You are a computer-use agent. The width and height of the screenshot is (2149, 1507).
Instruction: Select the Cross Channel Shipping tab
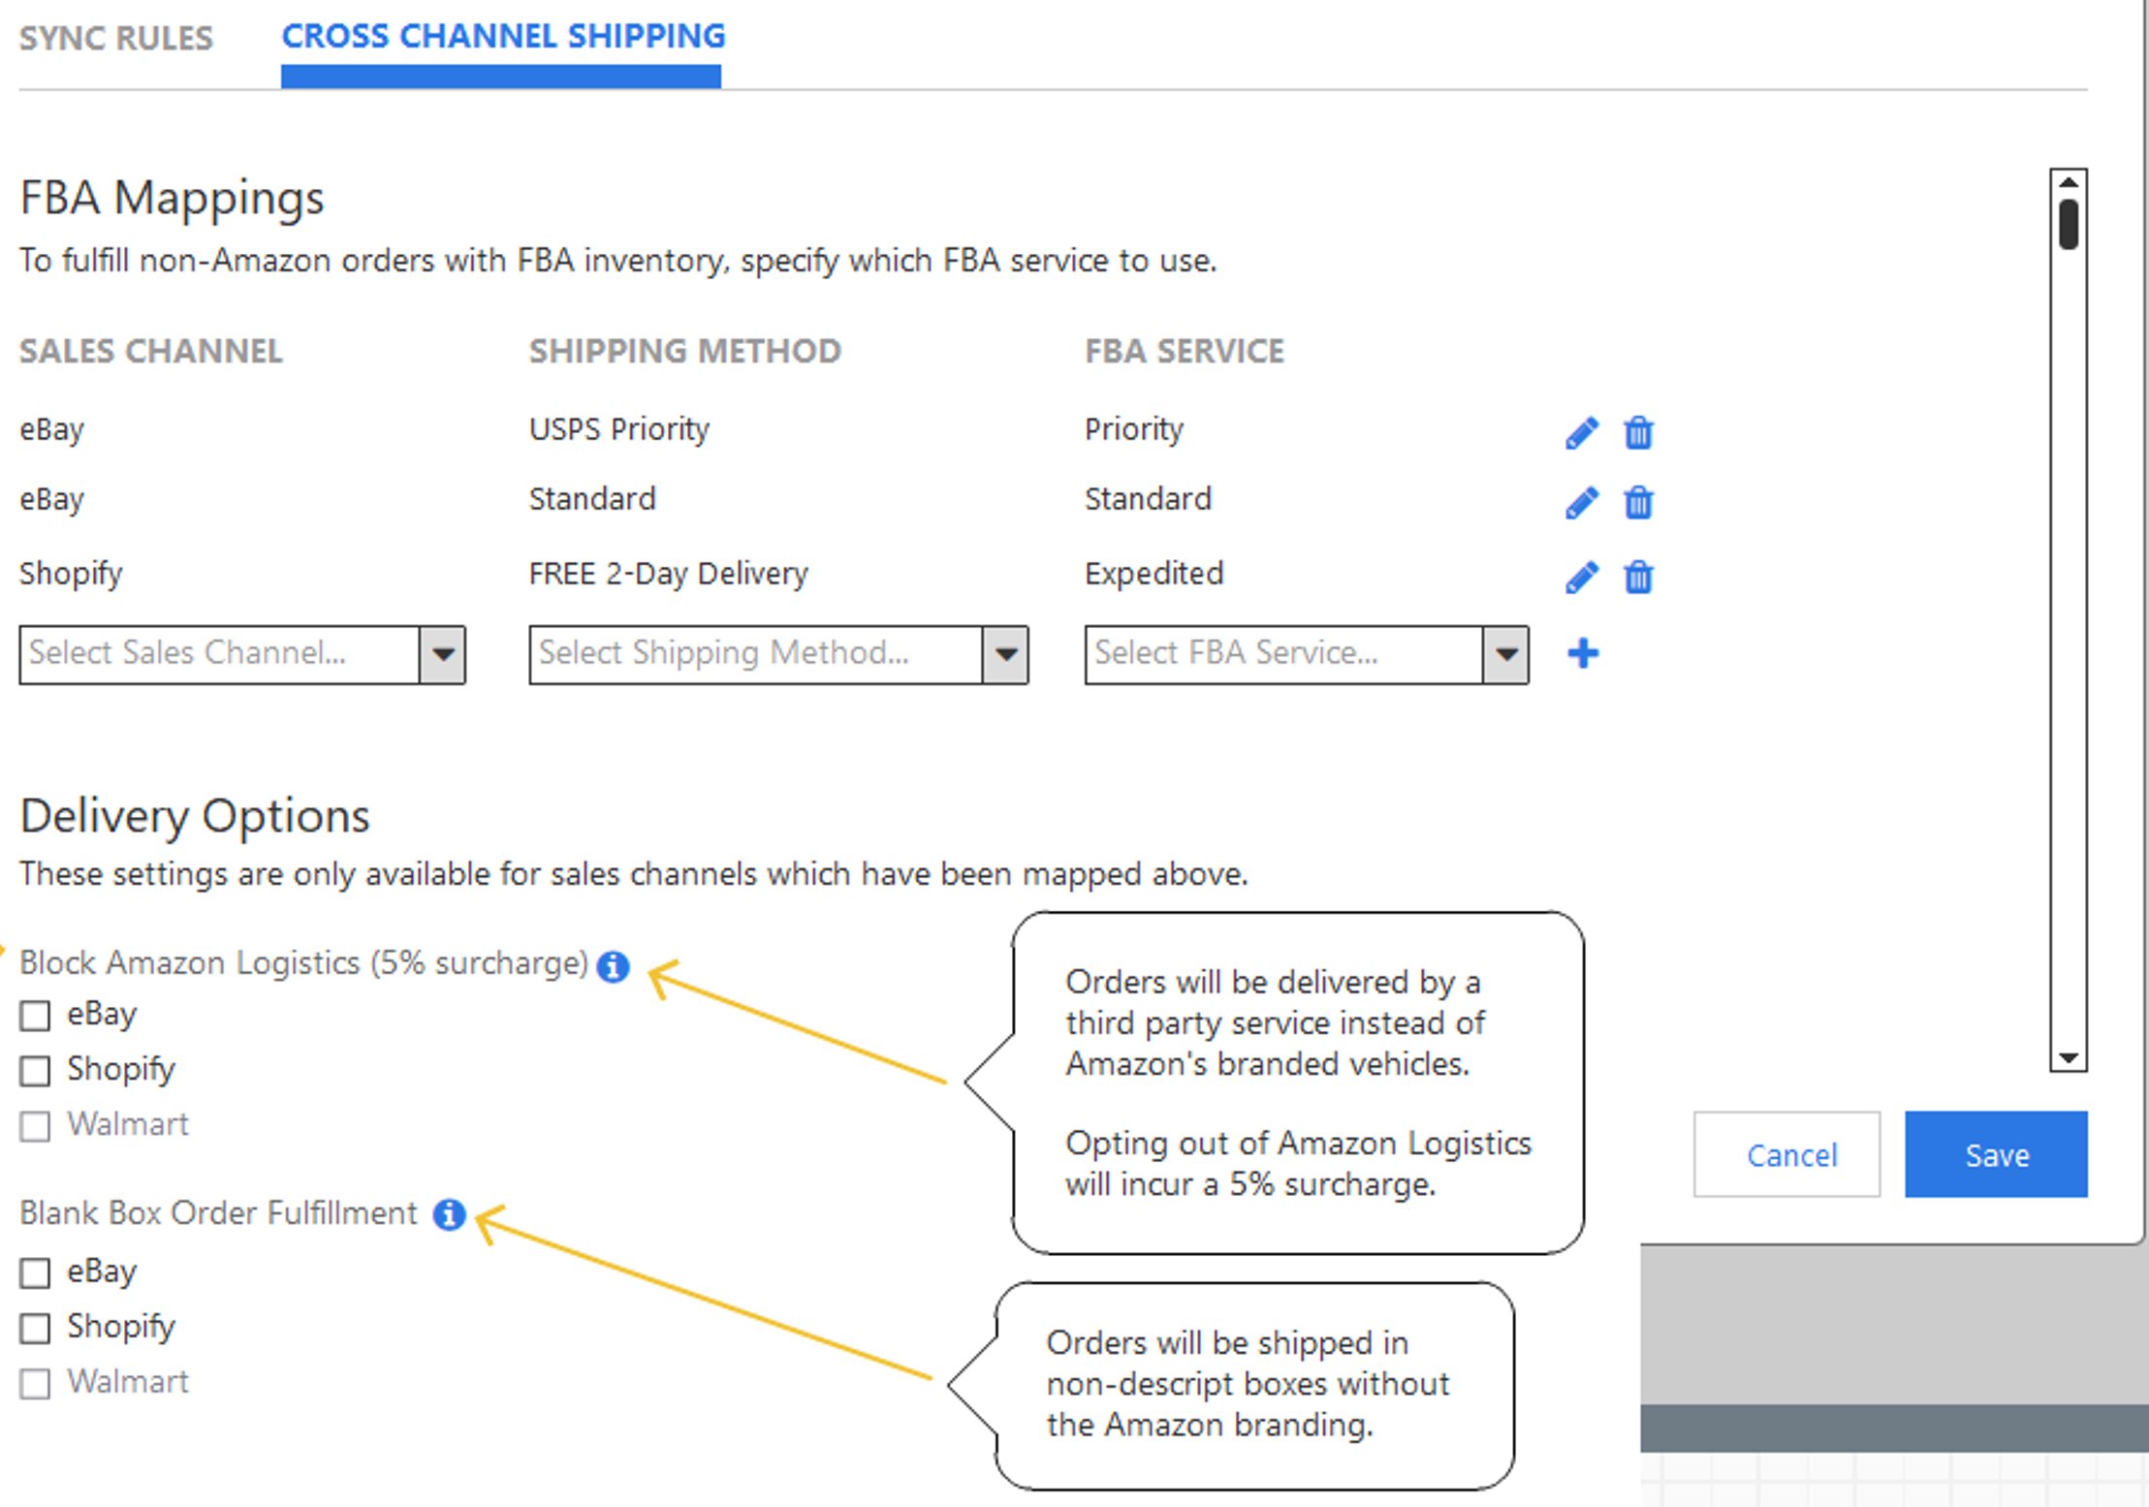[502, 37]
